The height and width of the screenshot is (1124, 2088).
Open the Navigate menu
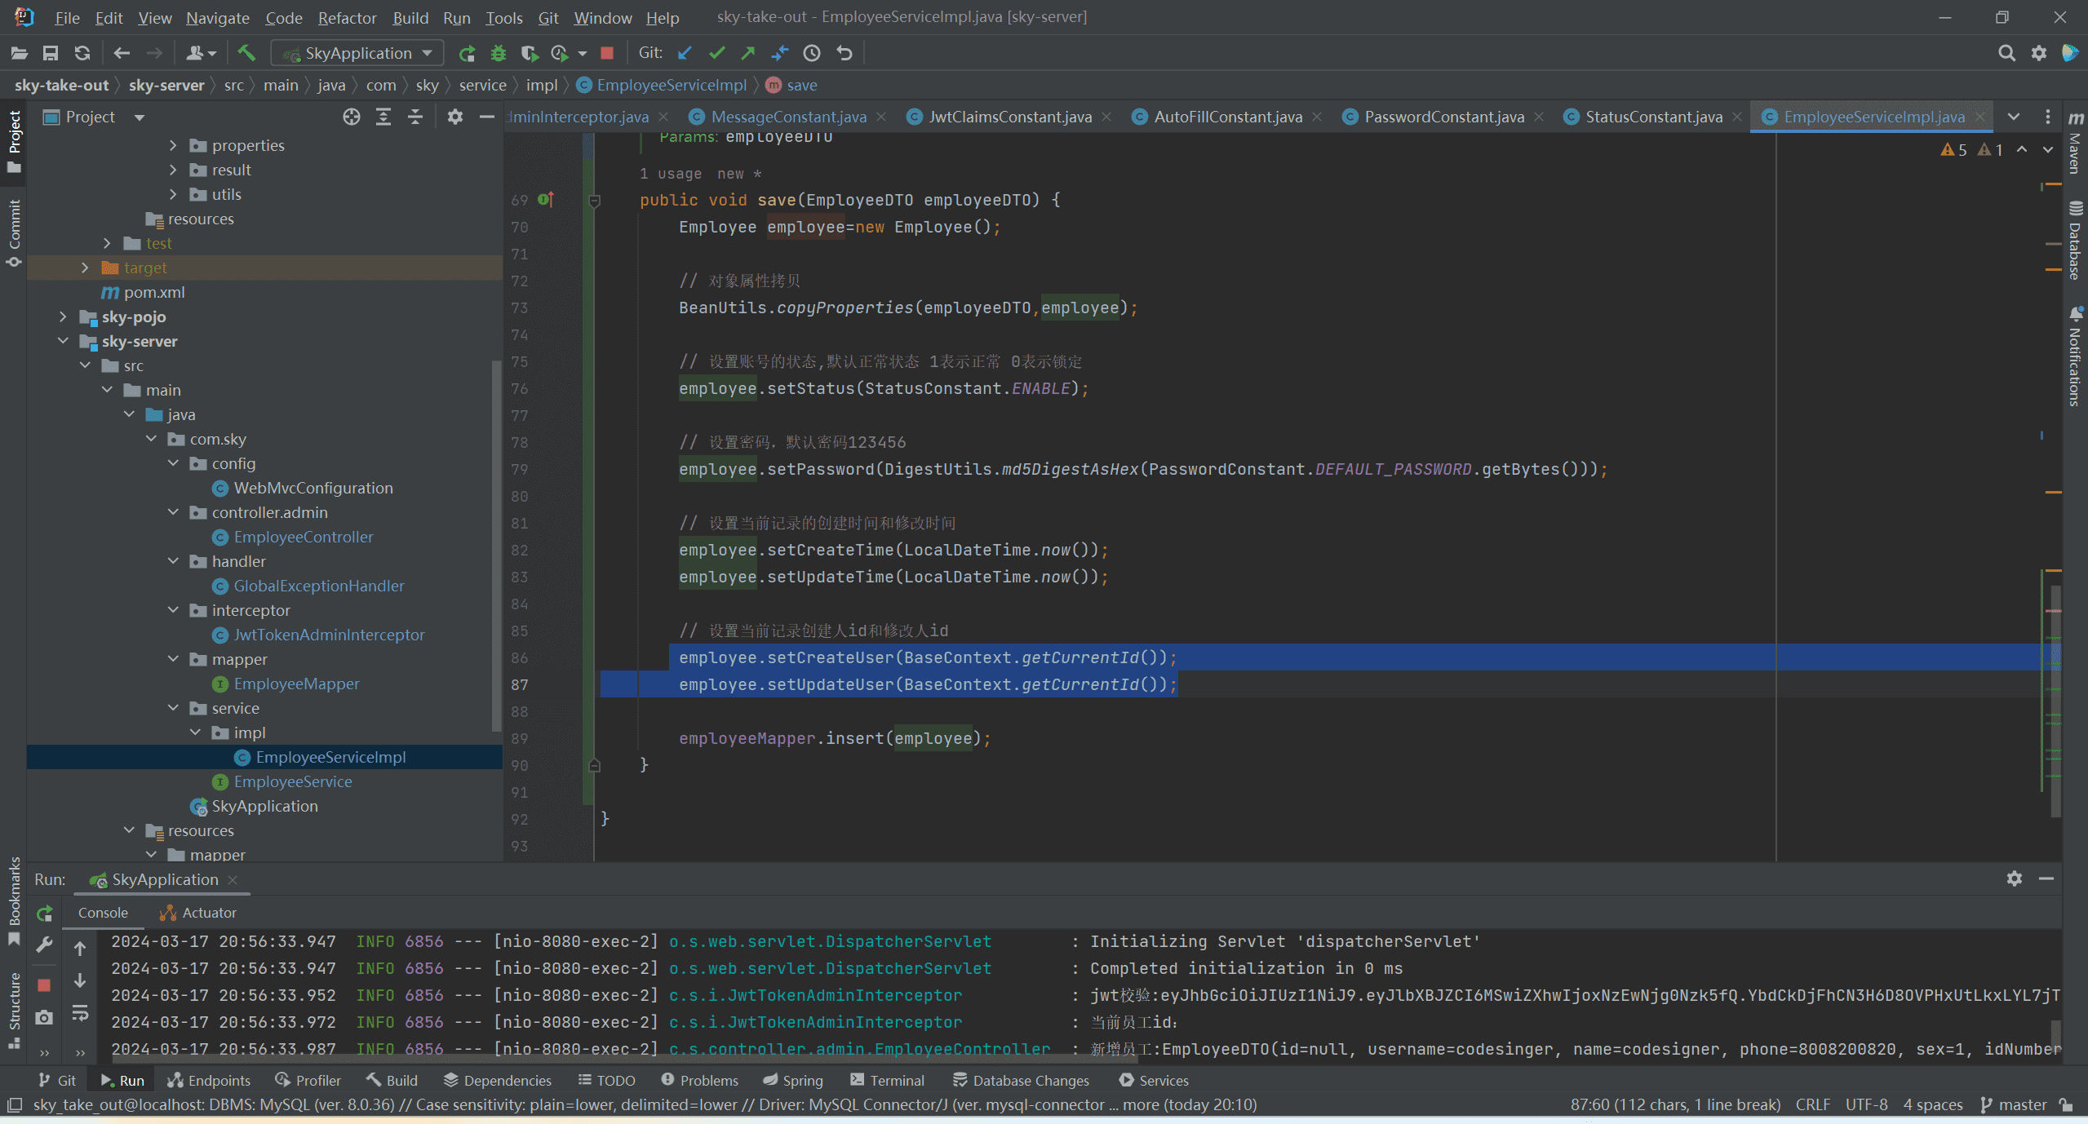pyautogui.click(x=217, y=18)
